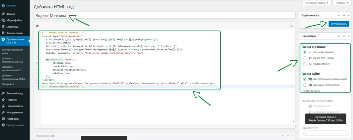Open the Плагины plug icon
The height and width of the screenshot is (140, 353).
pyautogui.click(x=3, y=100)
